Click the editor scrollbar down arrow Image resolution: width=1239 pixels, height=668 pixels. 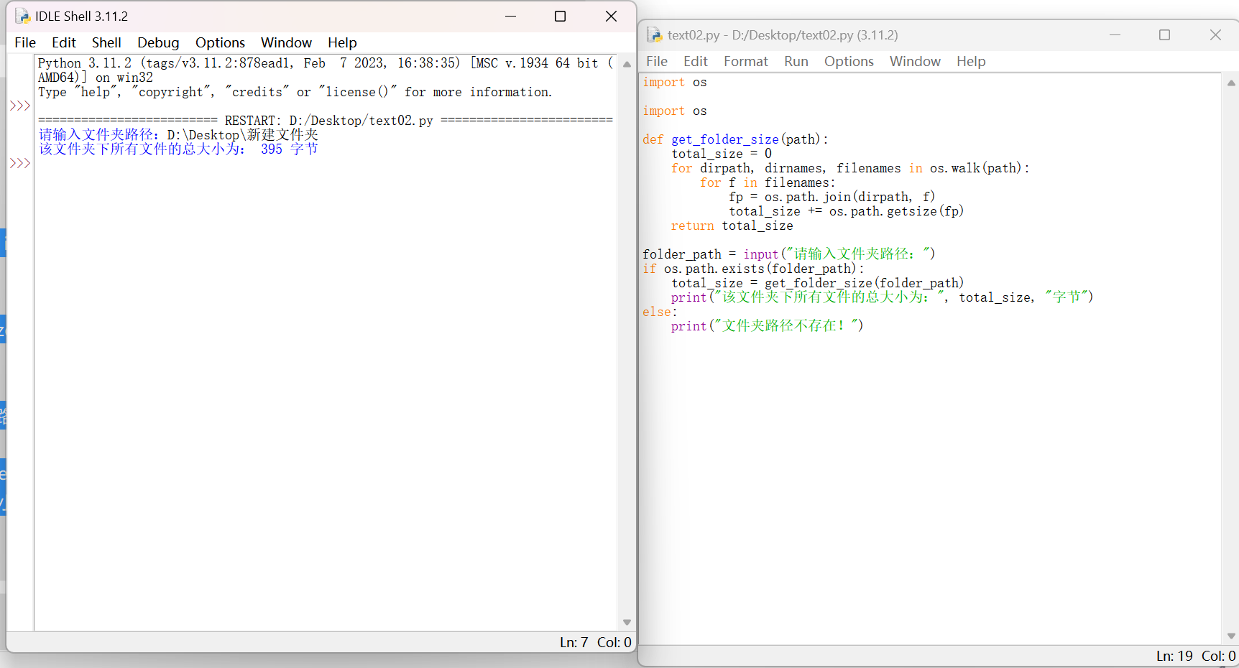tap(1231, 636)
